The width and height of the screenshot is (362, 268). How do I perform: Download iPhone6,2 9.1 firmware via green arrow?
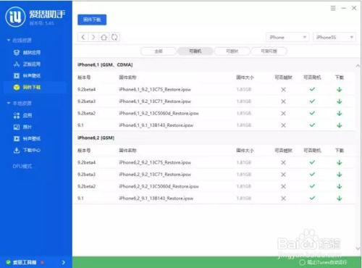[x=340, y=198]
